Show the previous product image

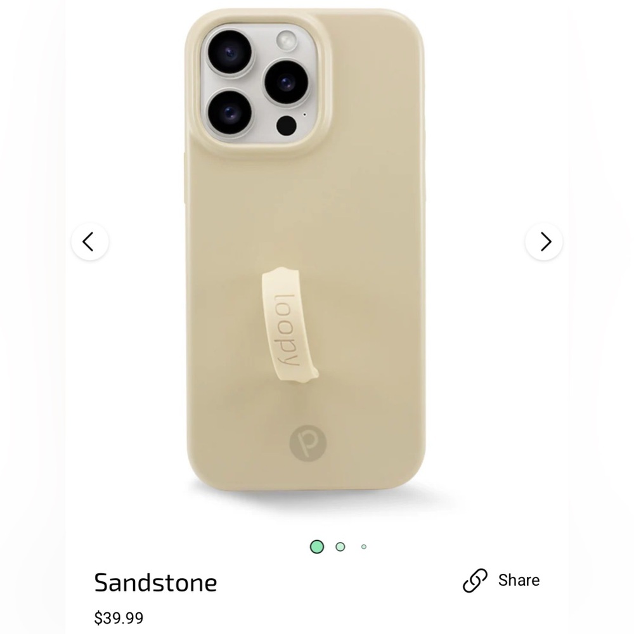89,242
